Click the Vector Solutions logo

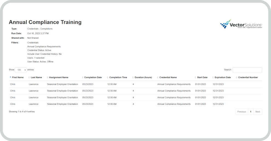coord(241,24)
